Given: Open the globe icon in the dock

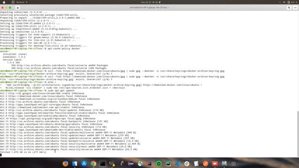Looking at the screenshot, I should pyautogui.click(x=140, y=164).
